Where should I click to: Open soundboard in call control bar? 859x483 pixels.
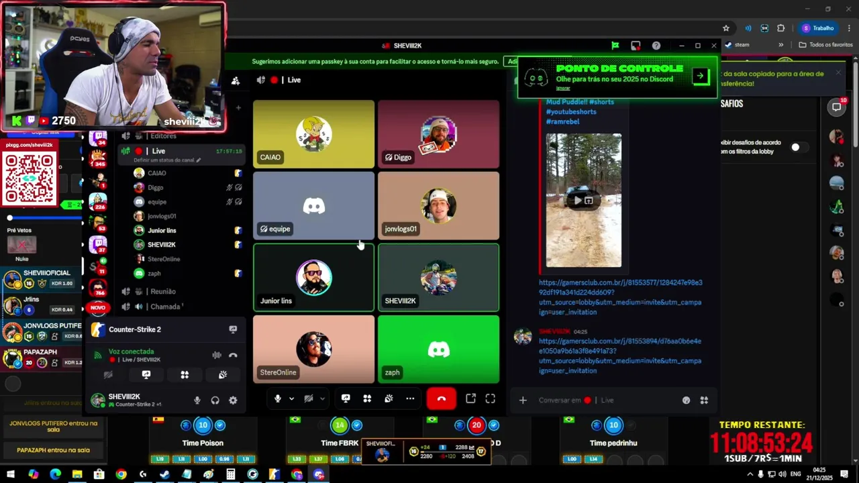click(x=389, y=398)
